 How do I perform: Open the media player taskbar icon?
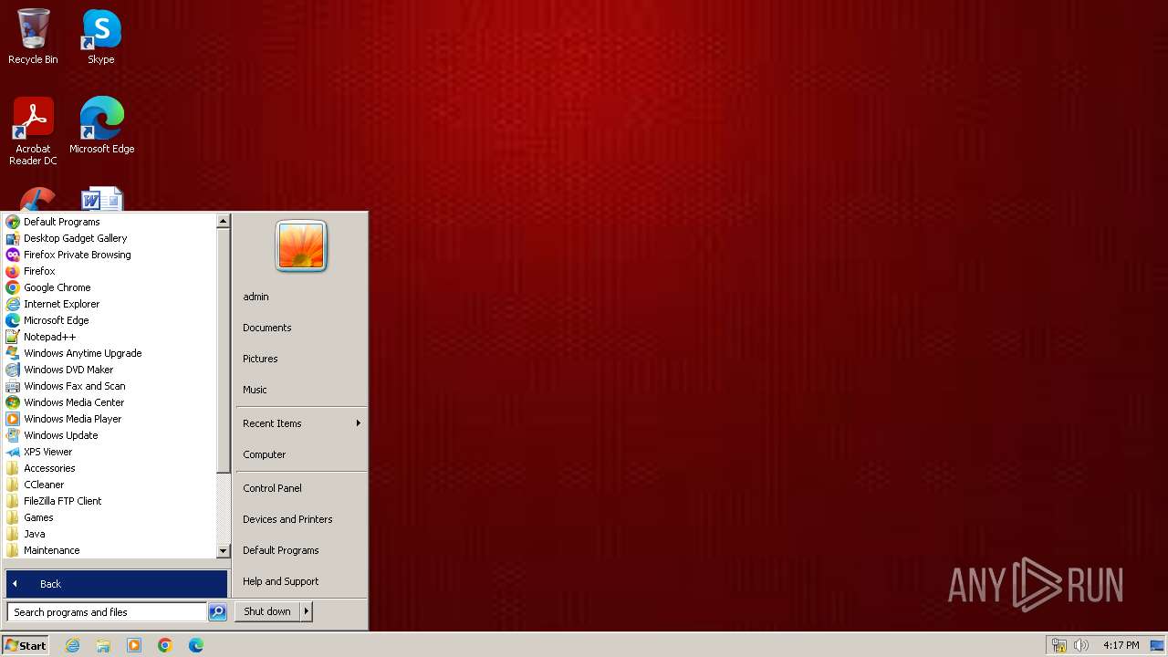point(134,645)
